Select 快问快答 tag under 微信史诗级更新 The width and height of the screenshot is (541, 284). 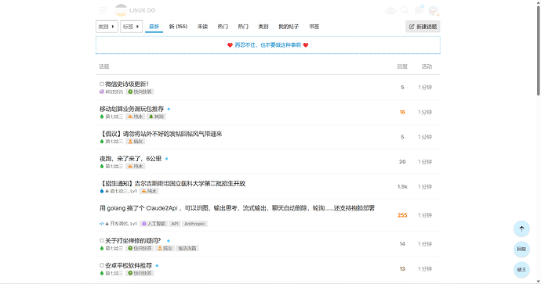(x=140, y=92)
